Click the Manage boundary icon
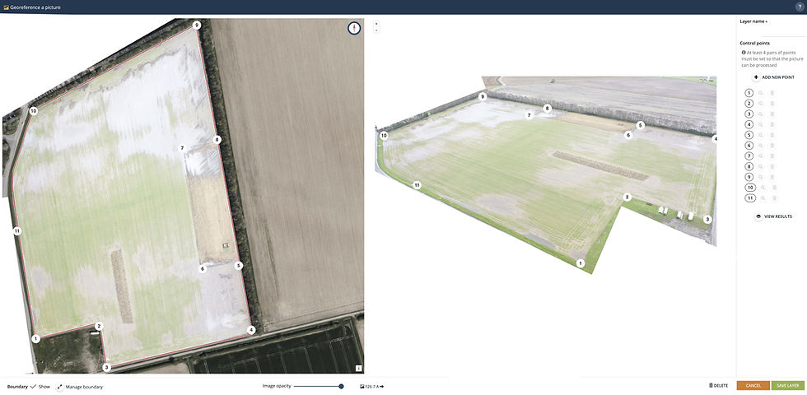This screenshot has width=807, height=395. 59,387
